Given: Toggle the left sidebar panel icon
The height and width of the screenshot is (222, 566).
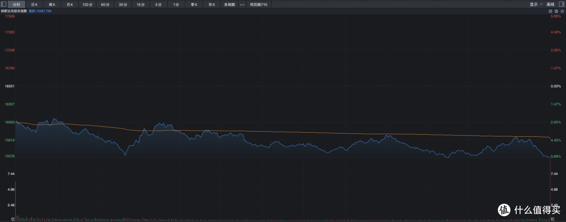Looking at the screenshot, I should tap(4, 5).
